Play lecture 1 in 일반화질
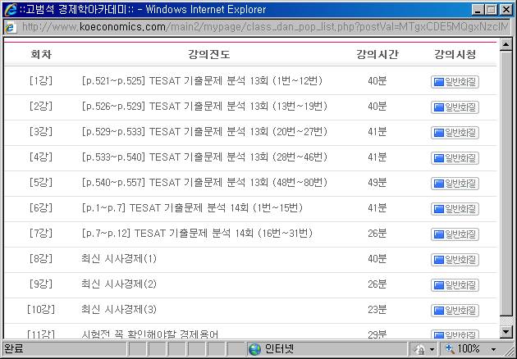 (x=455, y=81)
